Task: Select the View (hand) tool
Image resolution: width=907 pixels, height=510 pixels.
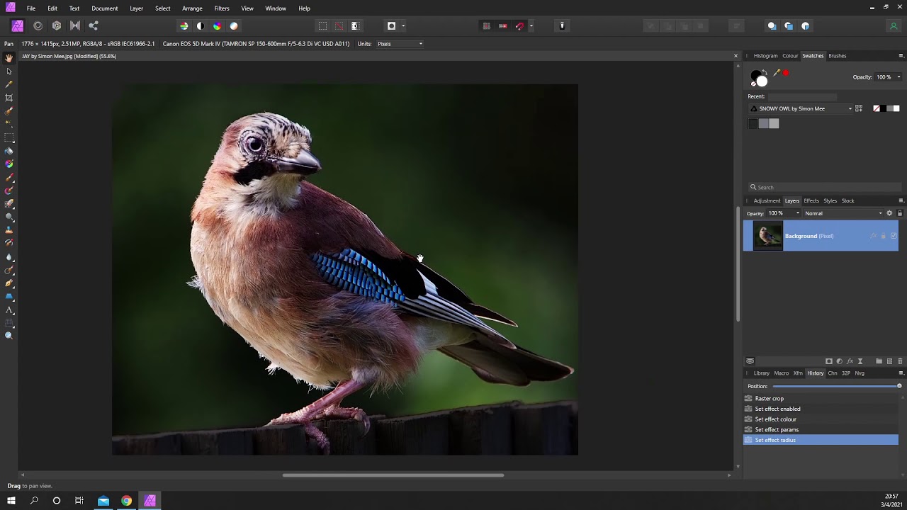Action: pos(9,58)
